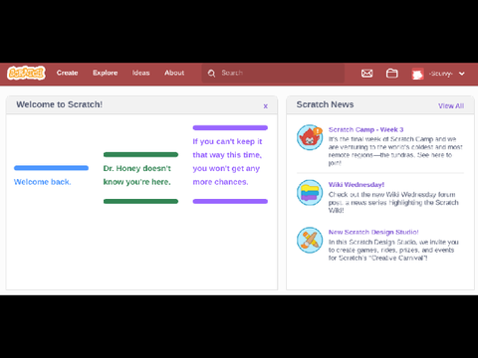Focus the Search input field
478x358 pixels.
point(273,73)
